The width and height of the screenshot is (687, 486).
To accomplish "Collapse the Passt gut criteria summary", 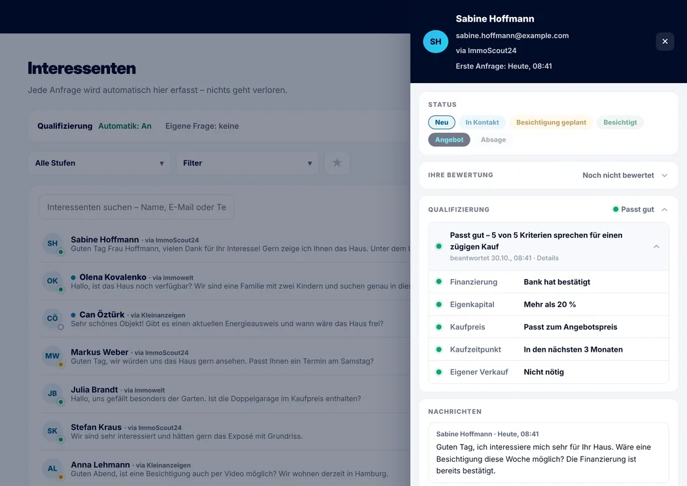I will point(656,246).
